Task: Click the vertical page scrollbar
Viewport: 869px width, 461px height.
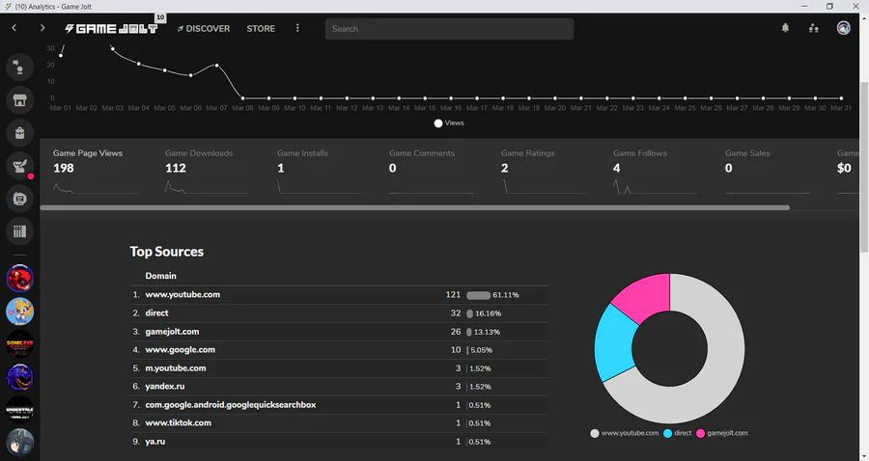Action: pyautogui.click(x=863, y=166)
